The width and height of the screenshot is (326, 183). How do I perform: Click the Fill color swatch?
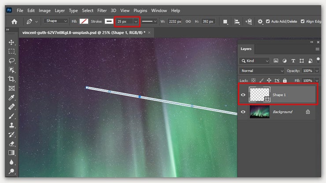click(84, 21)
